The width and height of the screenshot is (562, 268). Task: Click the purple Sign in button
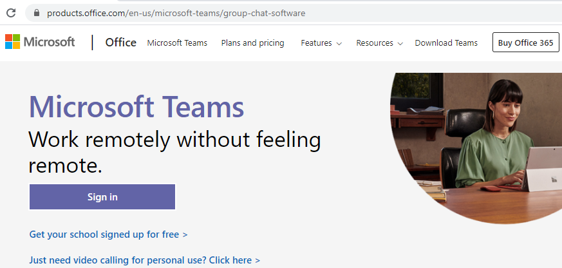coord(102,197)
